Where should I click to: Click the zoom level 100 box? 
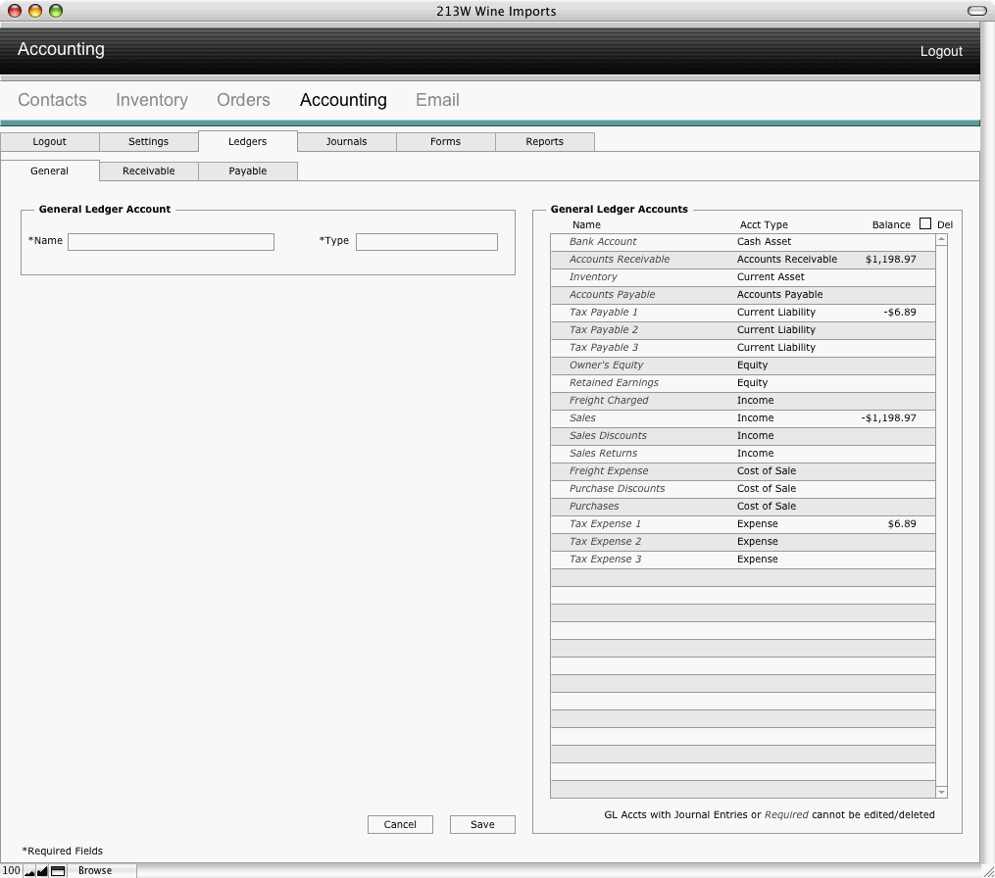[x=12, y=870]
